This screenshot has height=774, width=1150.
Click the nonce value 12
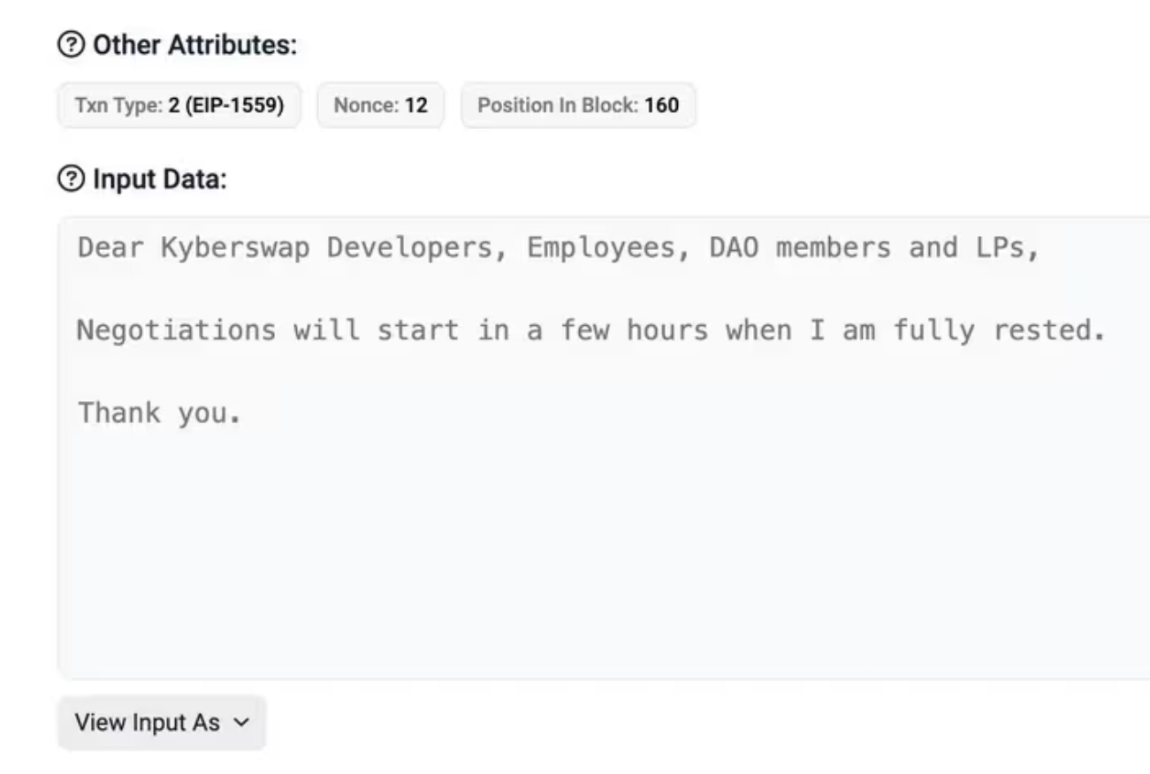click(416, 106)
